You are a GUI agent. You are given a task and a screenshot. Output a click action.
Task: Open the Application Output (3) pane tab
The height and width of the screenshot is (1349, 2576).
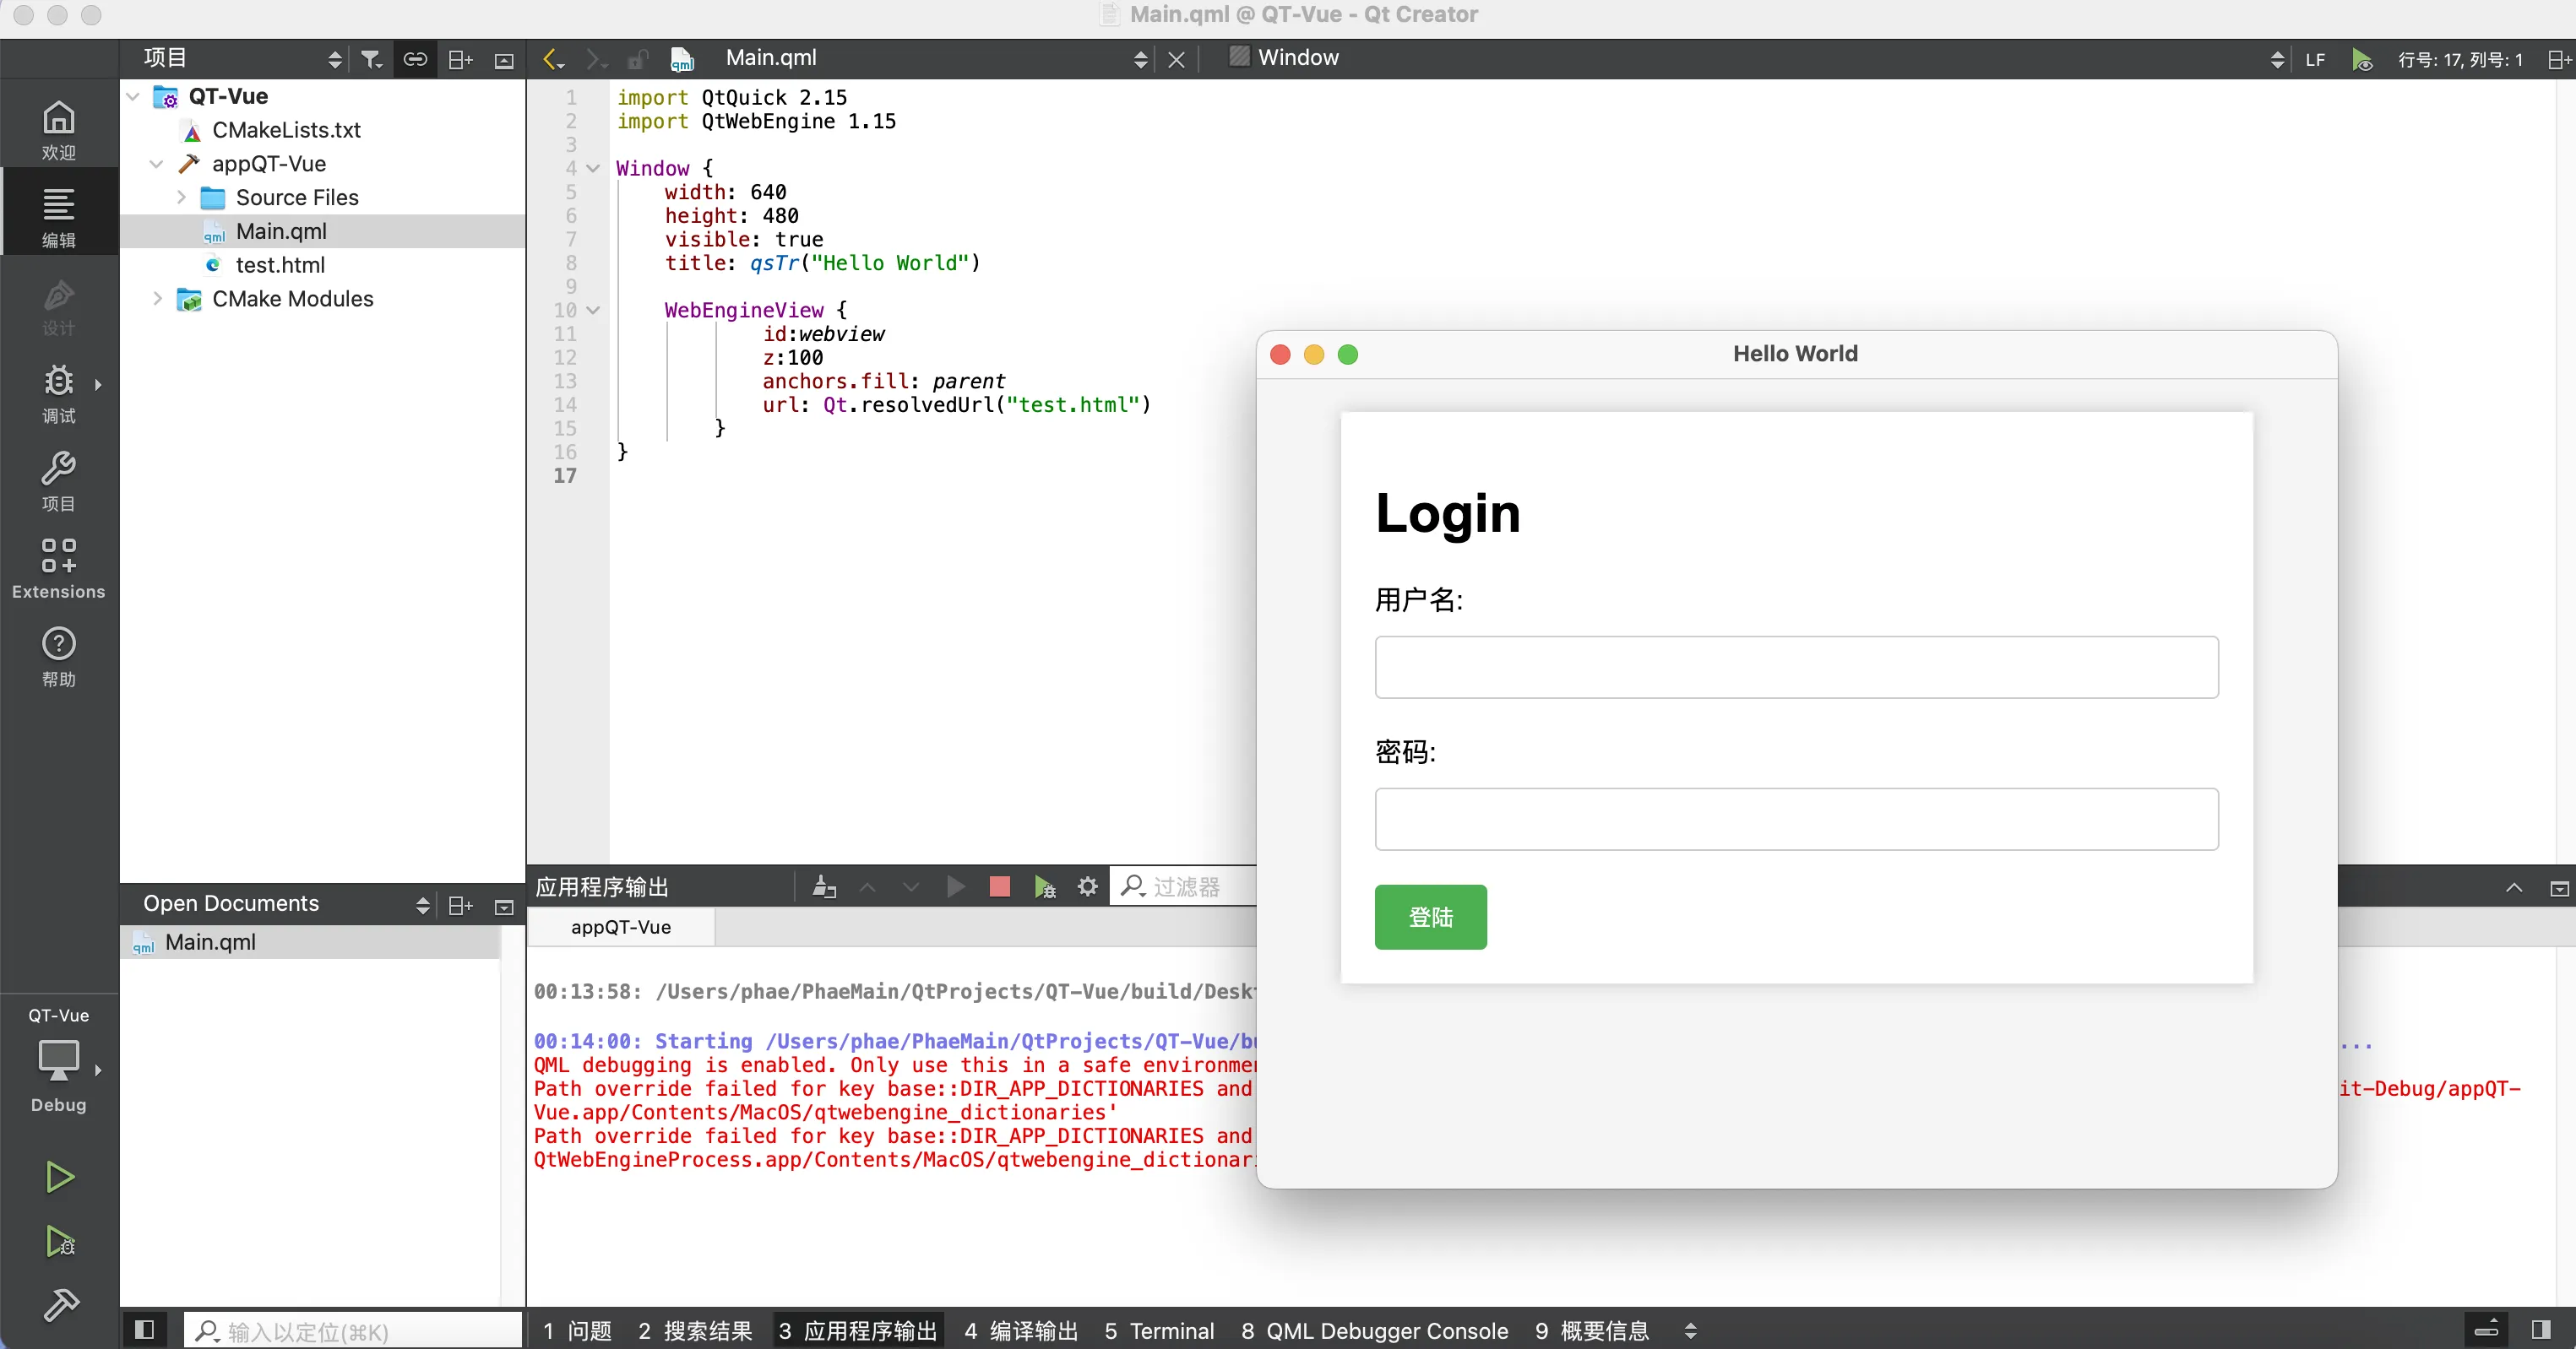tap(858, 1330)
